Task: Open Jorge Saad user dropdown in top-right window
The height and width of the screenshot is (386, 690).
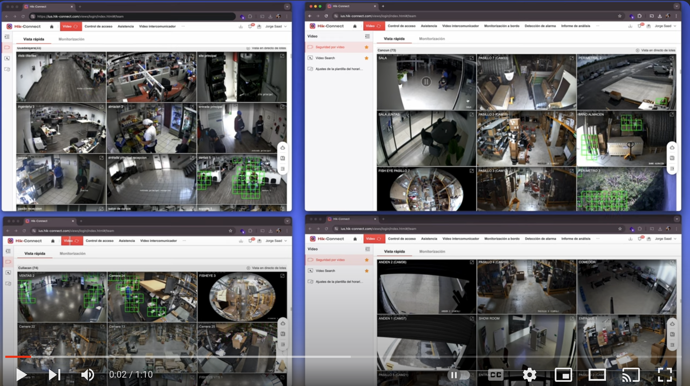Action: pyautogui.click(x=665, y=26)
